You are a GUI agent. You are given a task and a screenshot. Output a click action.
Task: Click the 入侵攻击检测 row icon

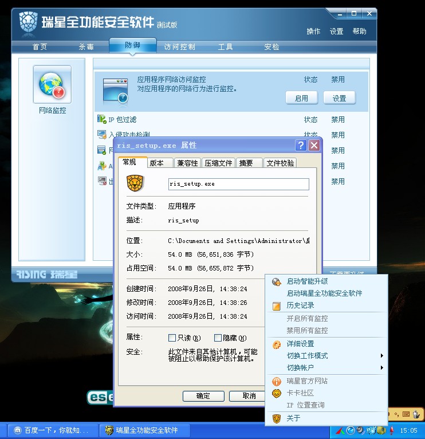[101, 134]
